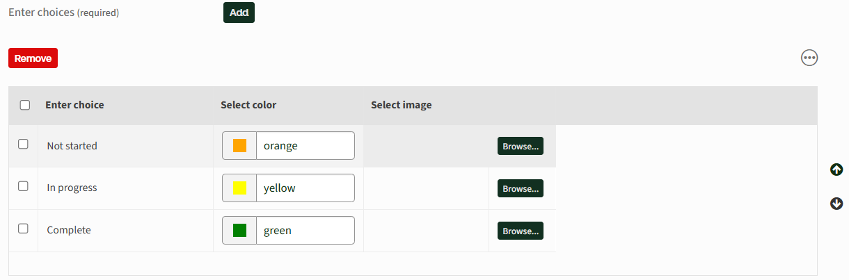Open the green color swatch picker
The image size is (849, 280).
coord(239,231)
